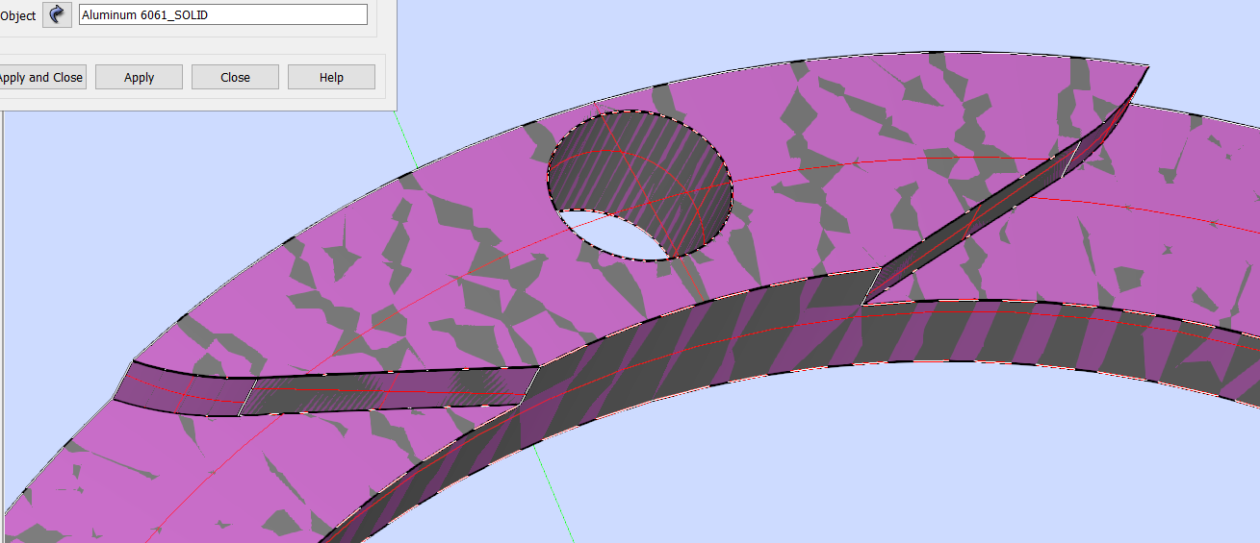Click the Aluminum 6061_SOLID object field
This screenshot has height=543, width=1260.
223,14
